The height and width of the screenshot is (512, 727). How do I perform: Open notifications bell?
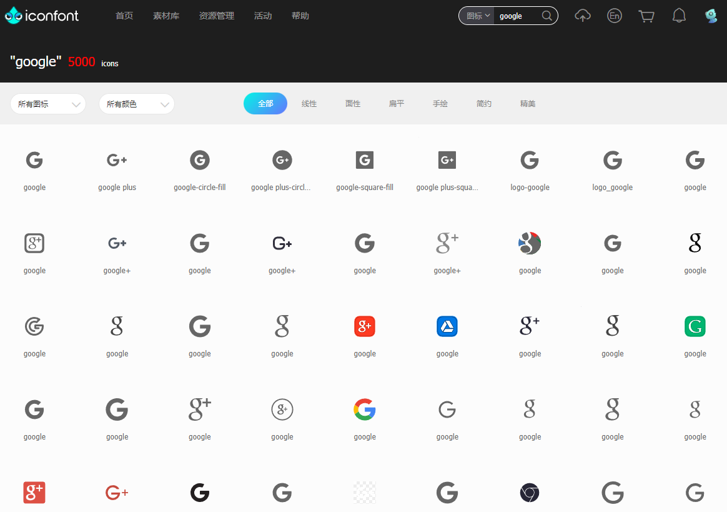pyautogui.click(x=679, y=16)
